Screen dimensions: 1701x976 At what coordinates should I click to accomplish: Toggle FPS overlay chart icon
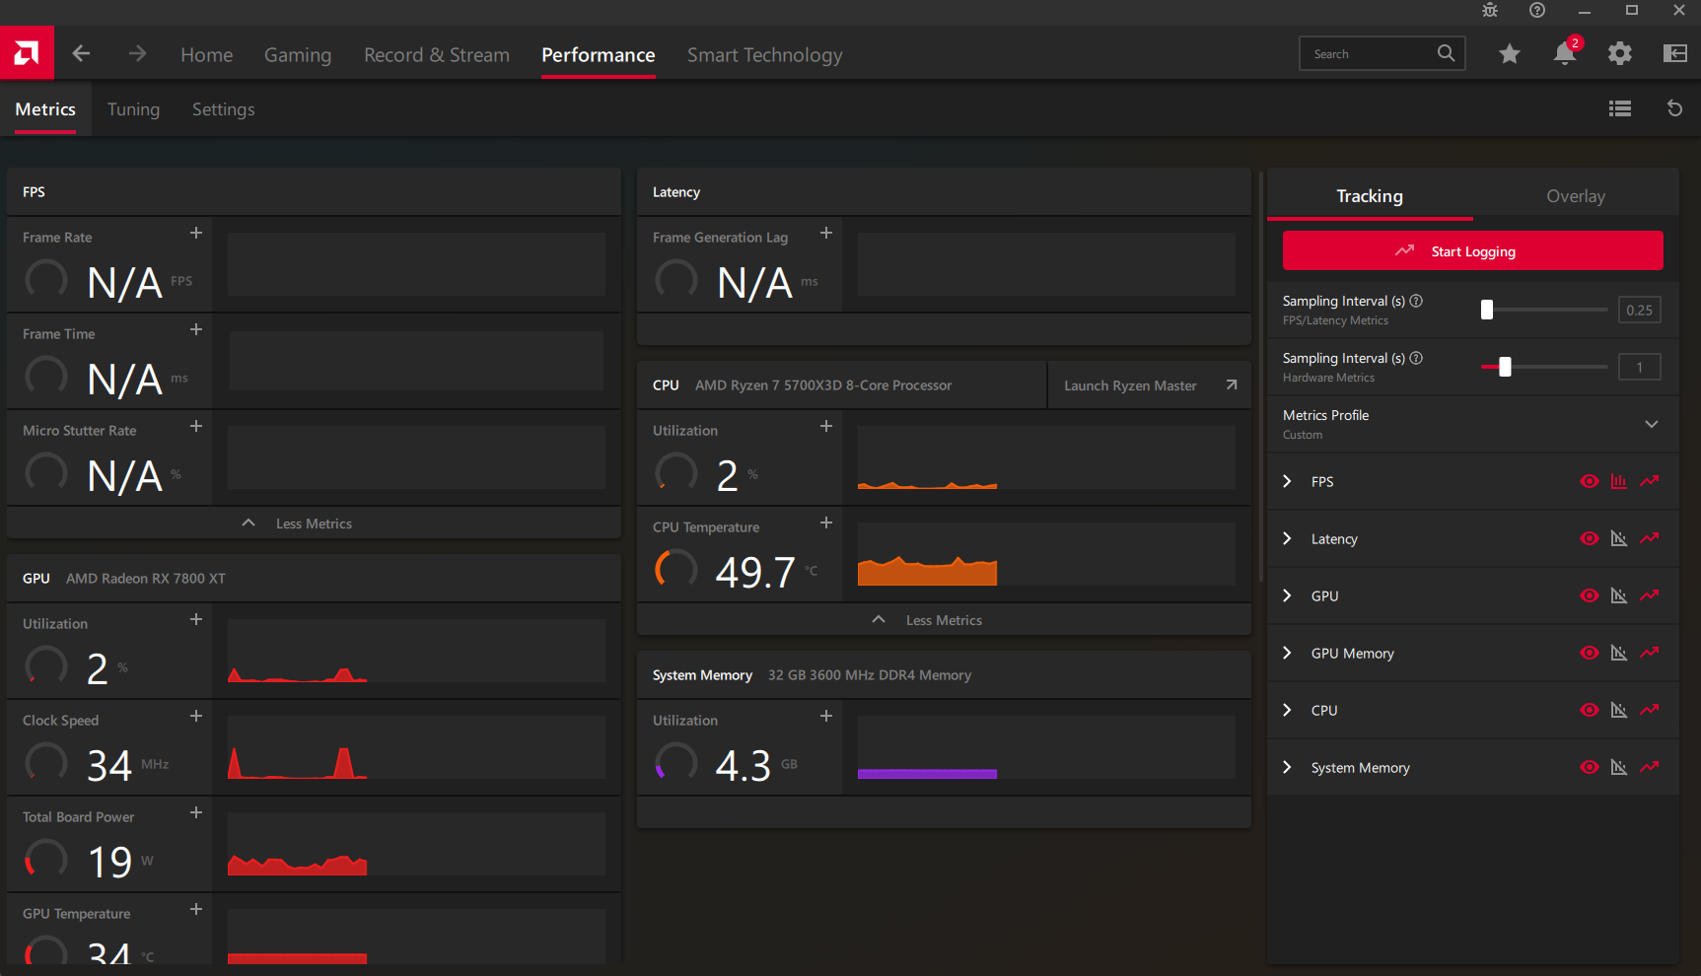(1619, 481)
